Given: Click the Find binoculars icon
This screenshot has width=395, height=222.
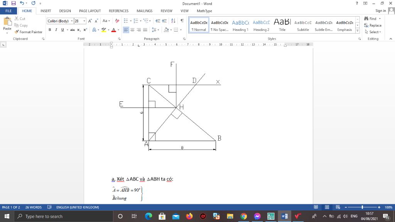Looking at the screenshot, I should pyautogui.click(x=366, y=18).
